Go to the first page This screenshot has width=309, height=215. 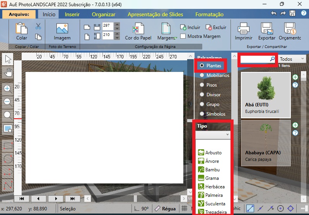point(22,199)
